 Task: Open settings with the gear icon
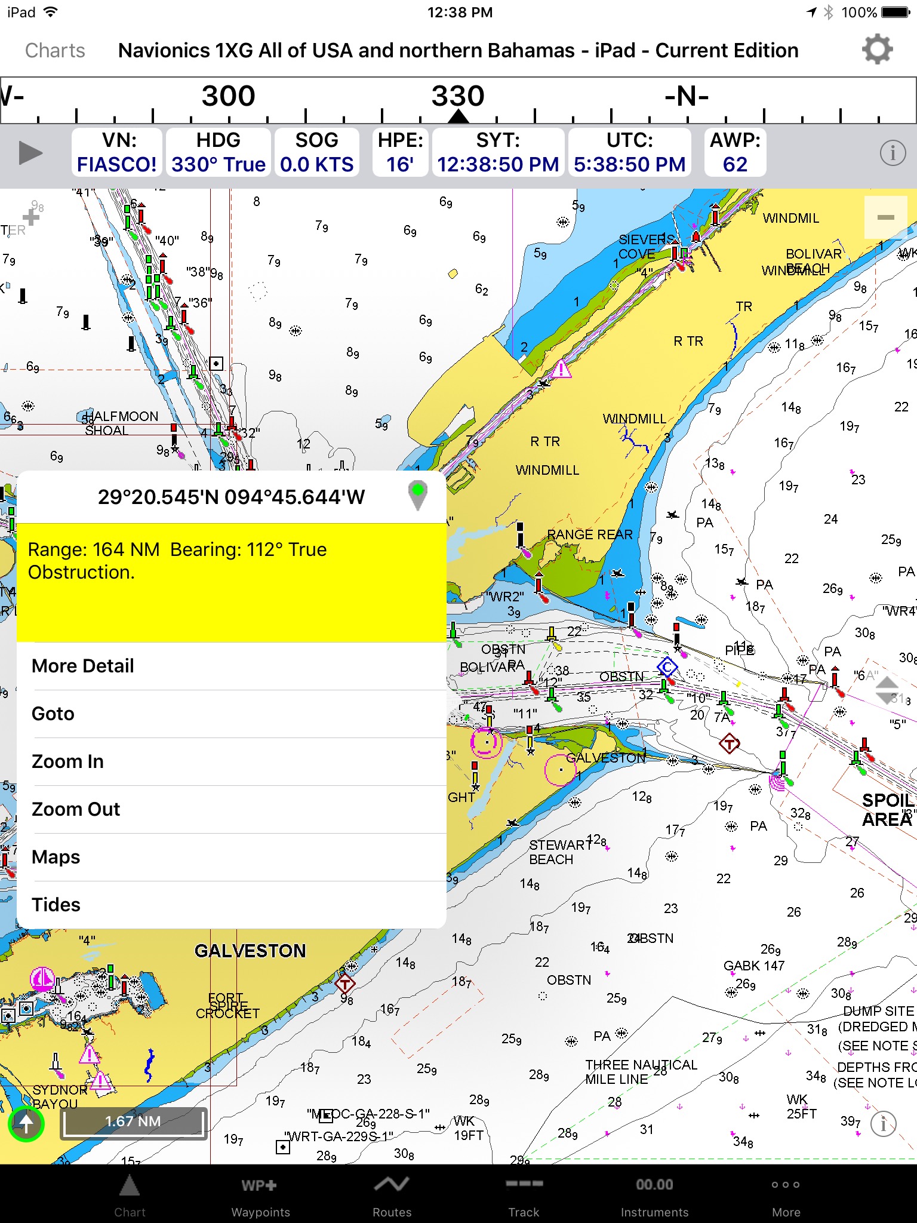(x=877, y=50)
